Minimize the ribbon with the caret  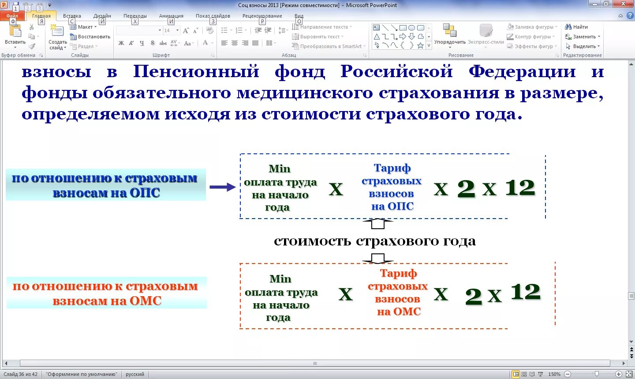[x=621, y=16]
